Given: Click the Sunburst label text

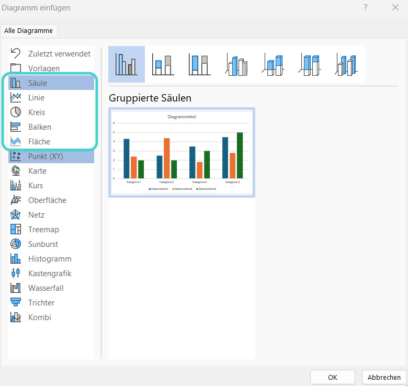Looking at the screenshot, I should coord(43,244).
